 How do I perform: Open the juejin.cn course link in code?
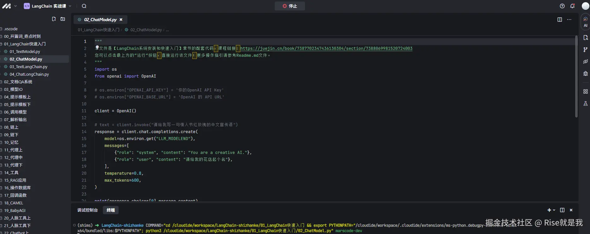(x=326, y=49)
